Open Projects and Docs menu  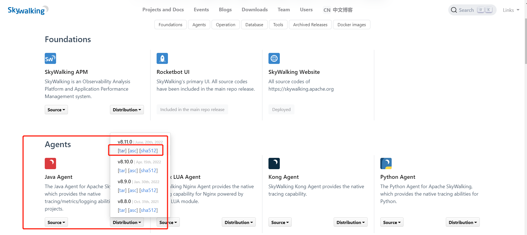pos(163,10)
